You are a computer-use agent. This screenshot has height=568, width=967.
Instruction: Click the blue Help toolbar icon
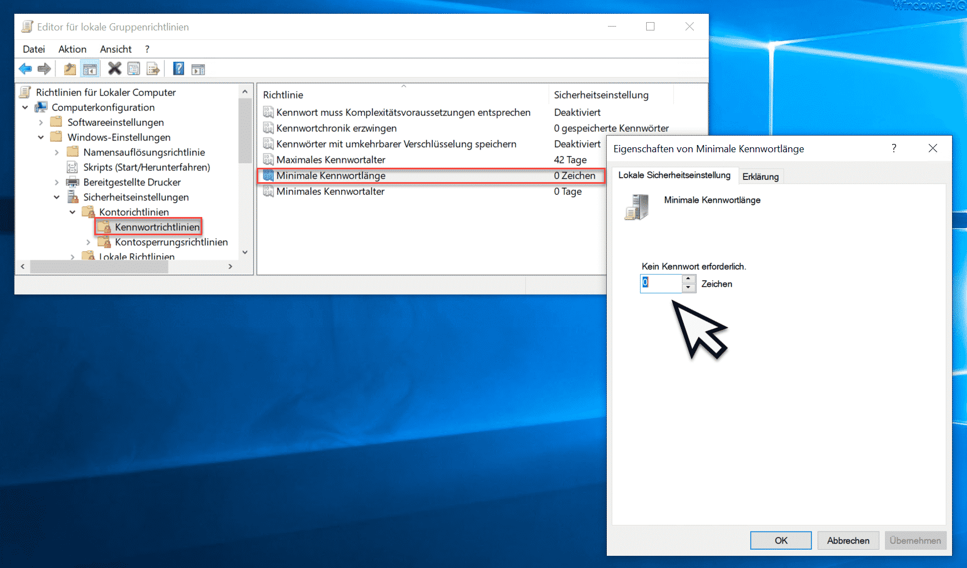(x=178, y=69)
